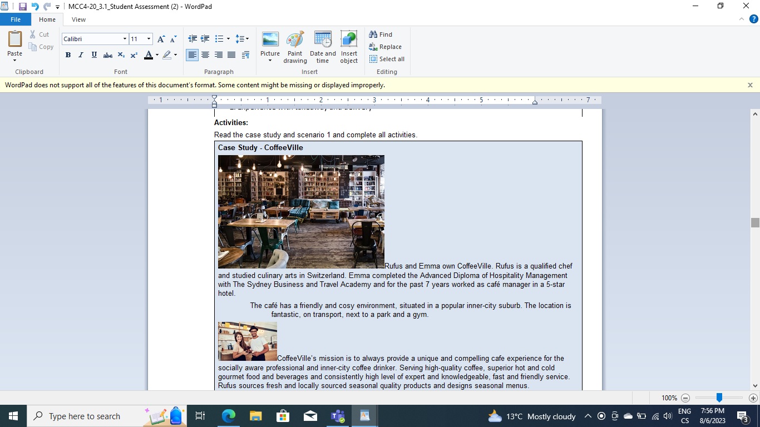The image size is (760, 427).
Task: Dismiss the format compatibility warning
Action: pyautogui.click(x=749, y=85)
